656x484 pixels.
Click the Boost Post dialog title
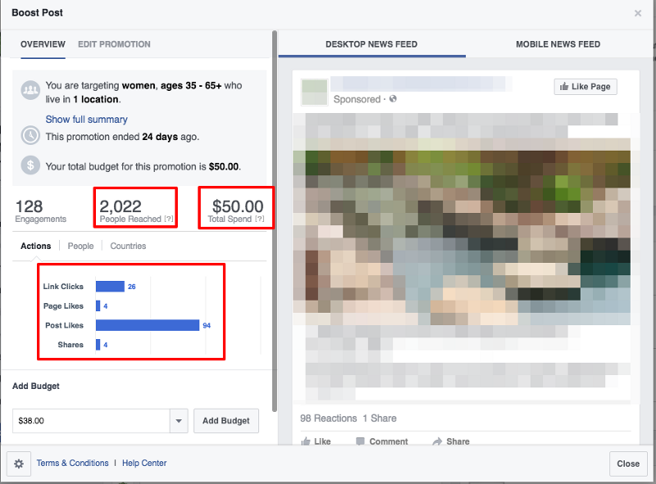pyautogui.click(x=37, y=13)
